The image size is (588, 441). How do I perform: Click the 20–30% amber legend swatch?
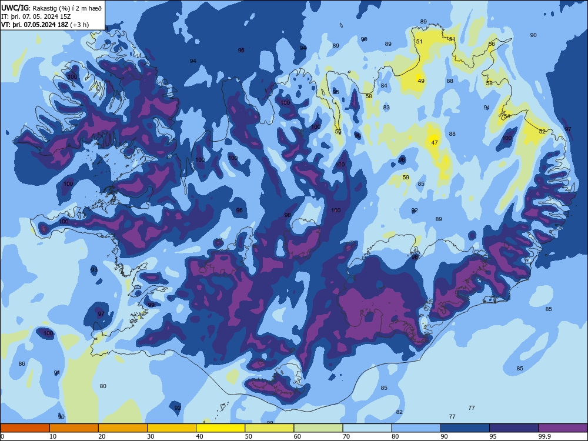click(123, 428)
